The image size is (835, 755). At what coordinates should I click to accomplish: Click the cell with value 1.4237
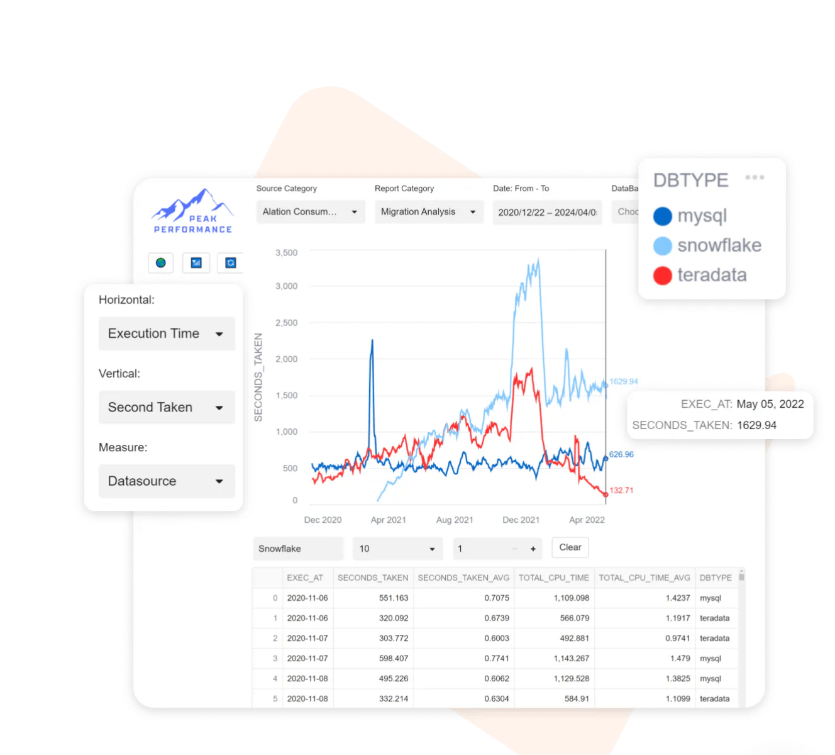[644, 598]
